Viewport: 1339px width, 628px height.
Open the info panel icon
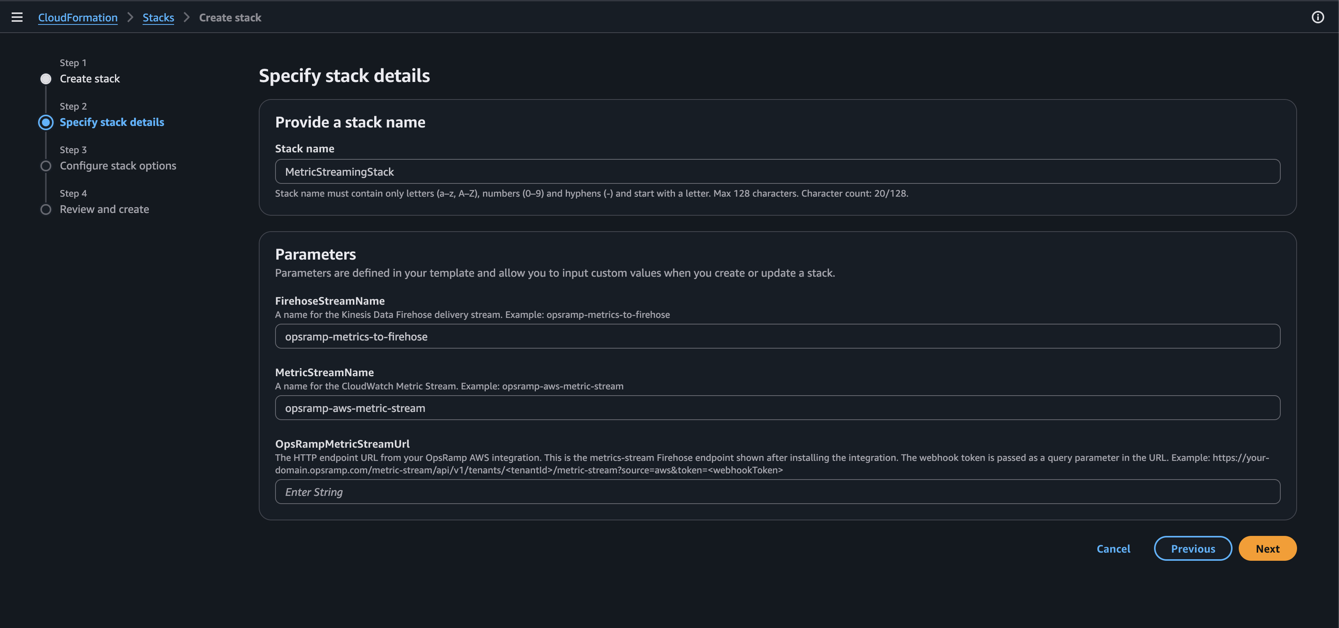pos(1318,17)
